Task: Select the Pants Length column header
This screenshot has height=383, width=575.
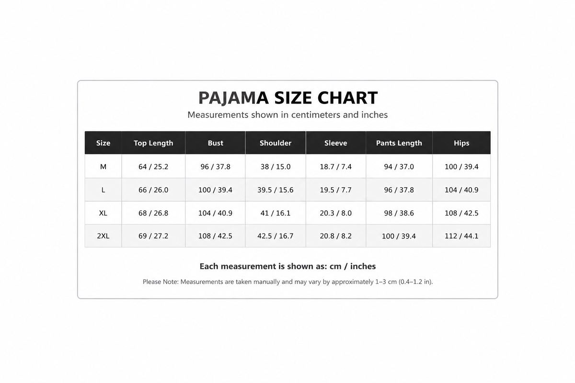Action: tap(399, 143)
